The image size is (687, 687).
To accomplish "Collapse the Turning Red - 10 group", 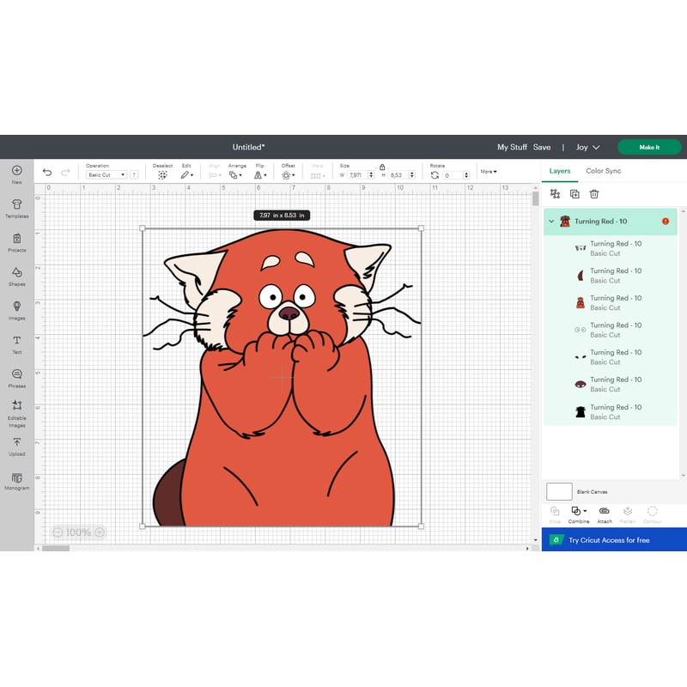I will tap(550, 222).
